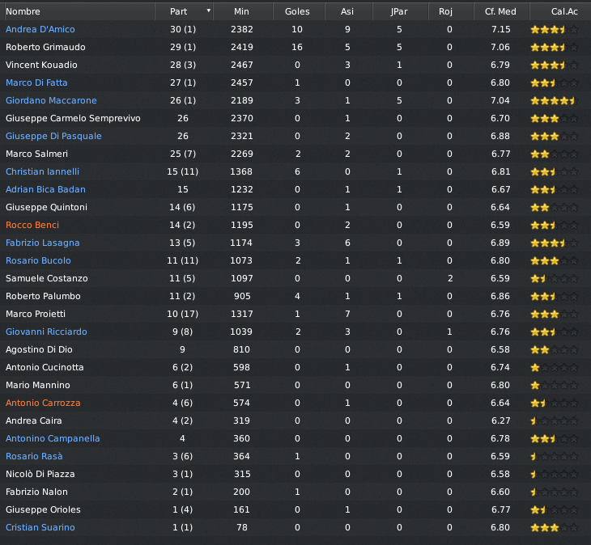Click Samuele Costanzo's star rating
The width and height of the screenshot is (591, 545).
pyautogui.click(x=554, y=278)
